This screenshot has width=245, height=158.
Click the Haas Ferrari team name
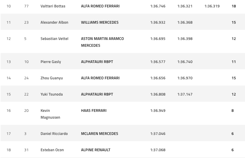pyautogui.click(x=94, y=111)
